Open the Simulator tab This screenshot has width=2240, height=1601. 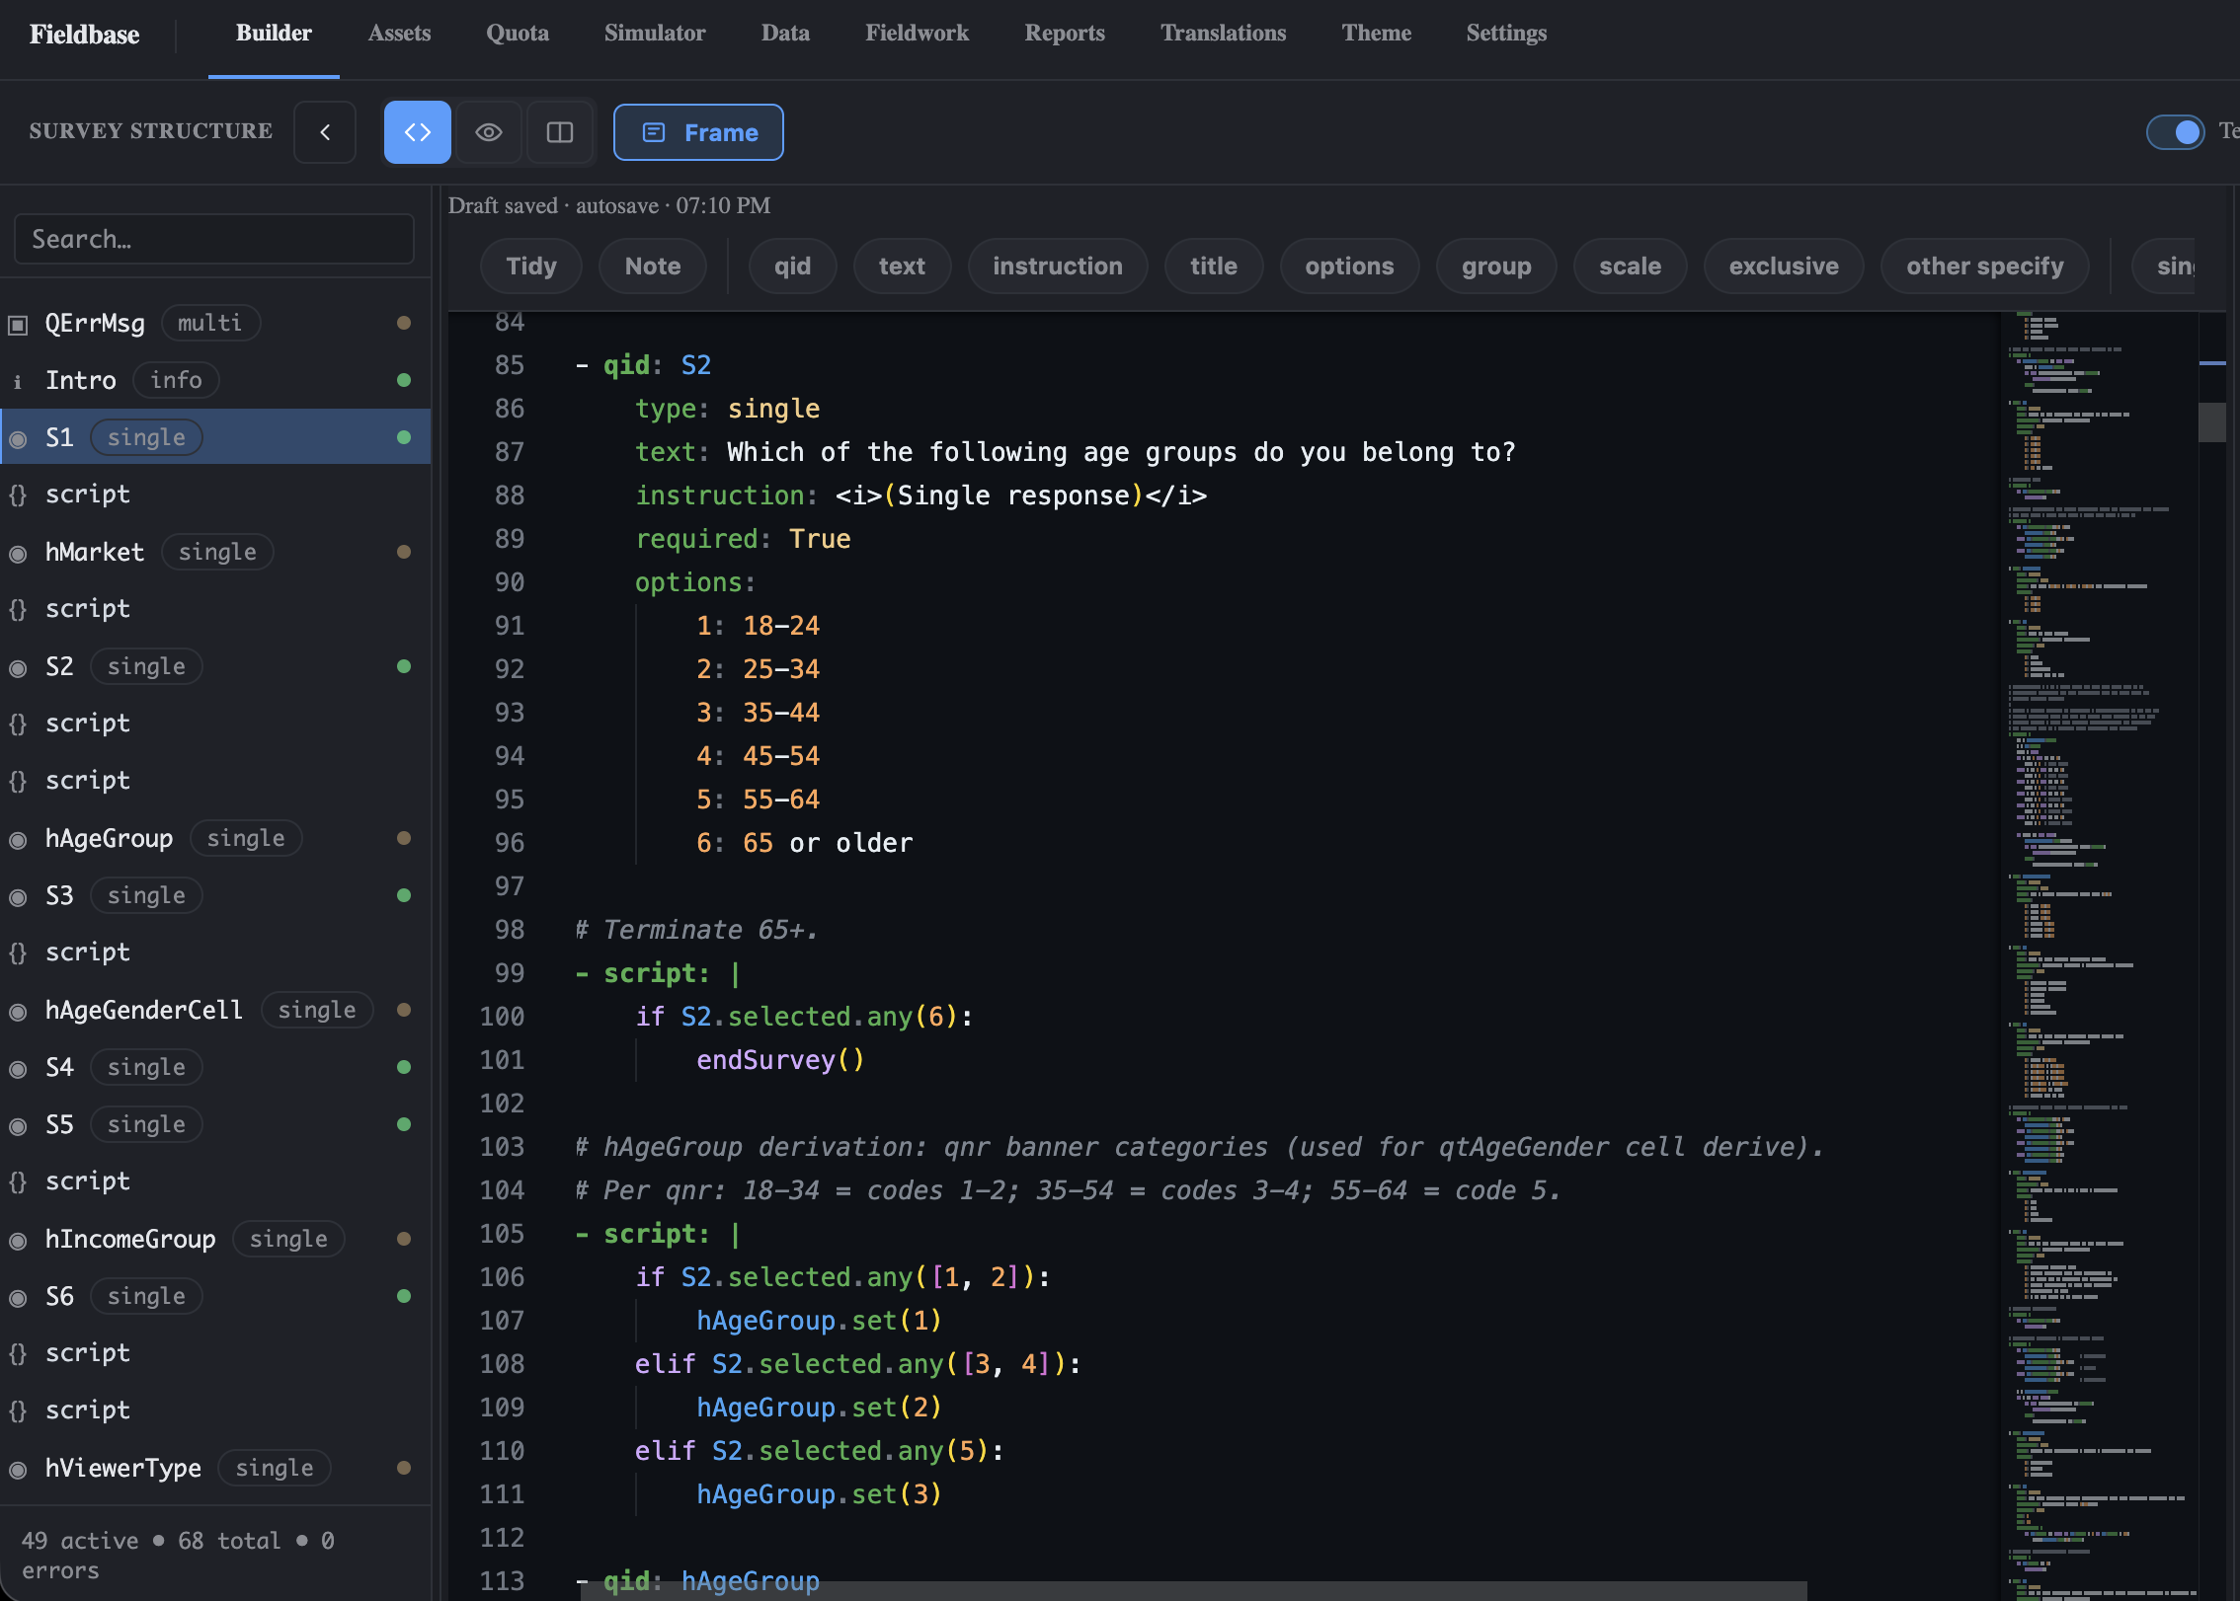(x=655, y=33)
